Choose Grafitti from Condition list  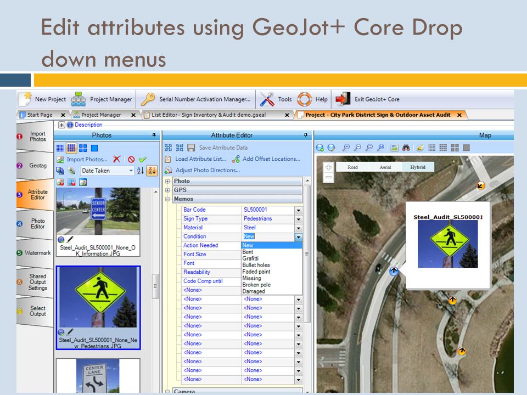[272, 258]
